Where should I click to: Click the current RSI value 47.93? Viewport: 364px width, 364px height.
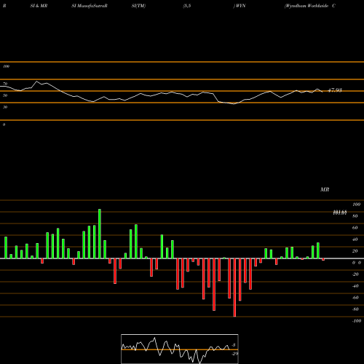[335, 90]
